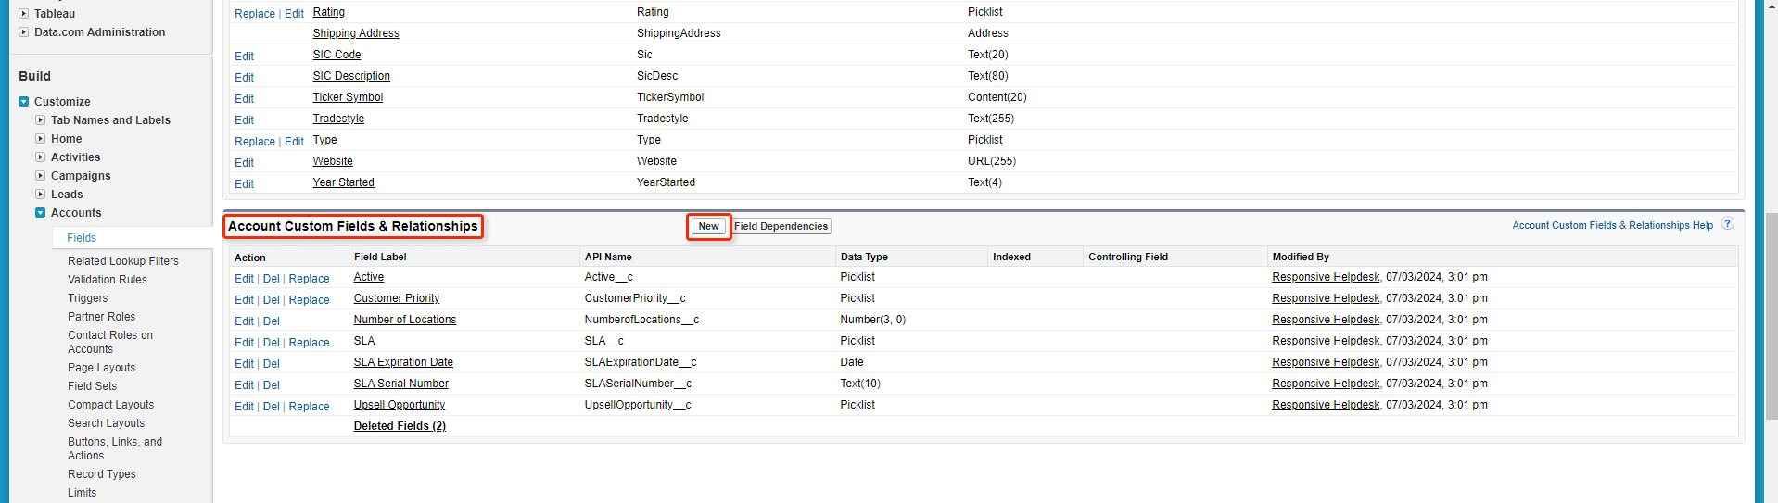
Task: Open Deleted Fields (2) link
Action: click(400, 426)
